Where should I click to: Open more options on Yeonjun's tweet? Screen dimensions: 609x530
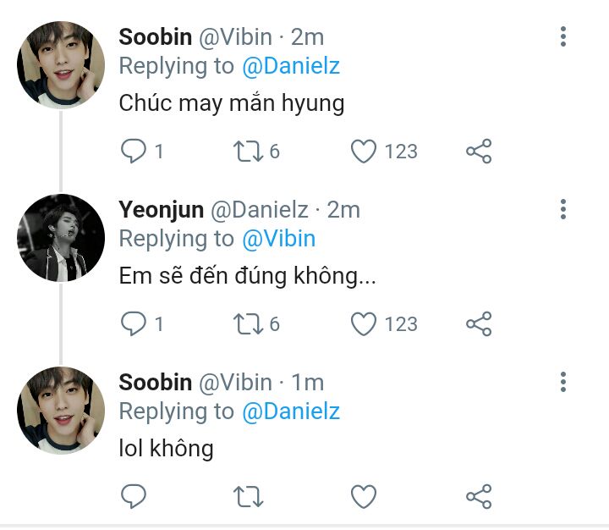coord(563,209)
